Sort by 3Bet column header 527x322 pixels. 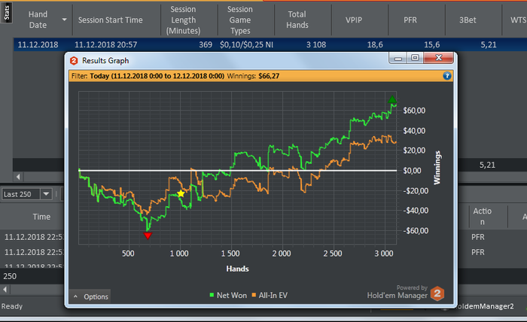coord(468,20)
